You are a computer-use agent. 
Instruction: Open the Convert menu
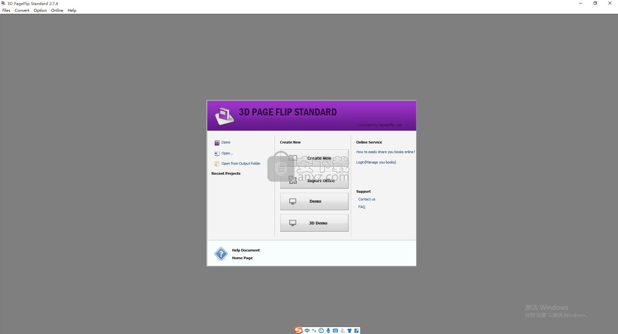[x=22, y=10]
